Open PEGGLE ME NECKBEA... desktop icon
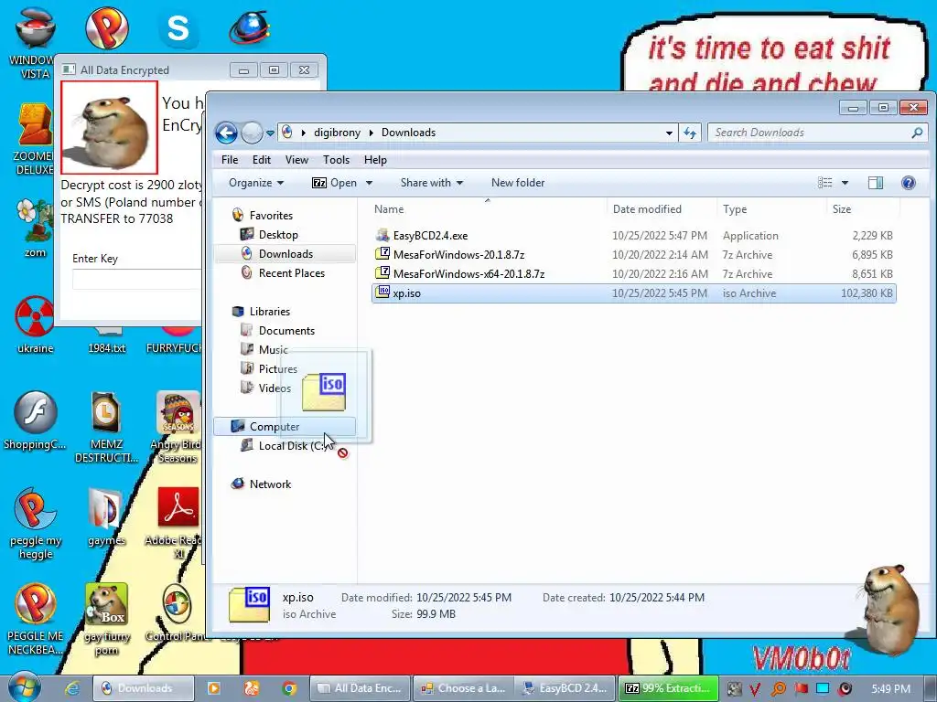The image size is (937, 702). [x=36, y=619]
